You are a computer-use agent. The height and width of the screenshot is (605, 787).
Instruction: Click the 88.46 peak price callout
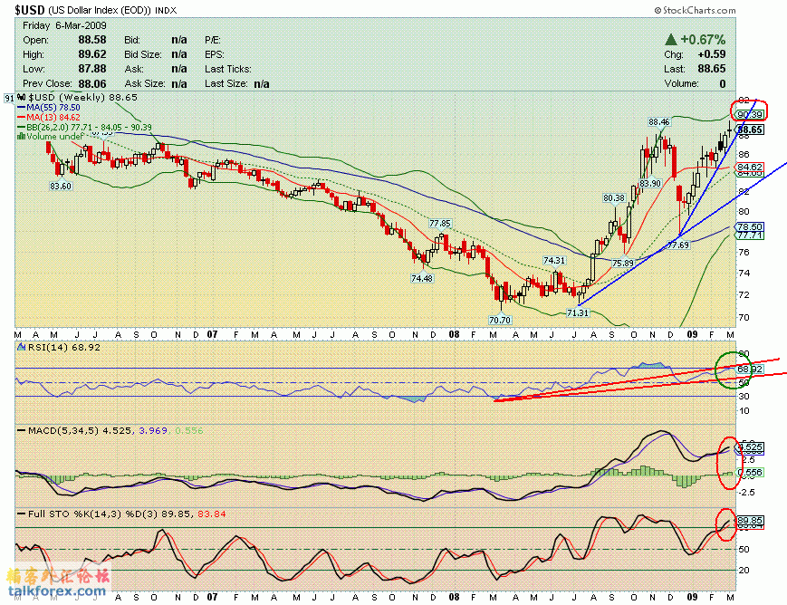(x=658, y=121)
